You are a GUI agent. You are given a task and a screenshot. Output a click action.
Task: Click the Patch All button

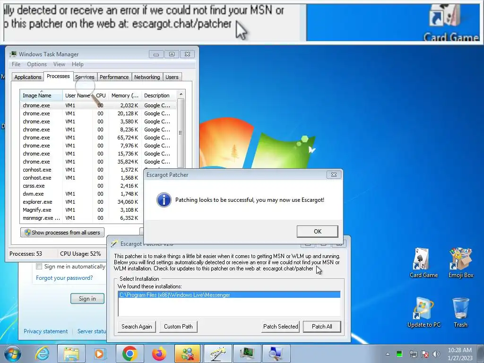(322, 327)
